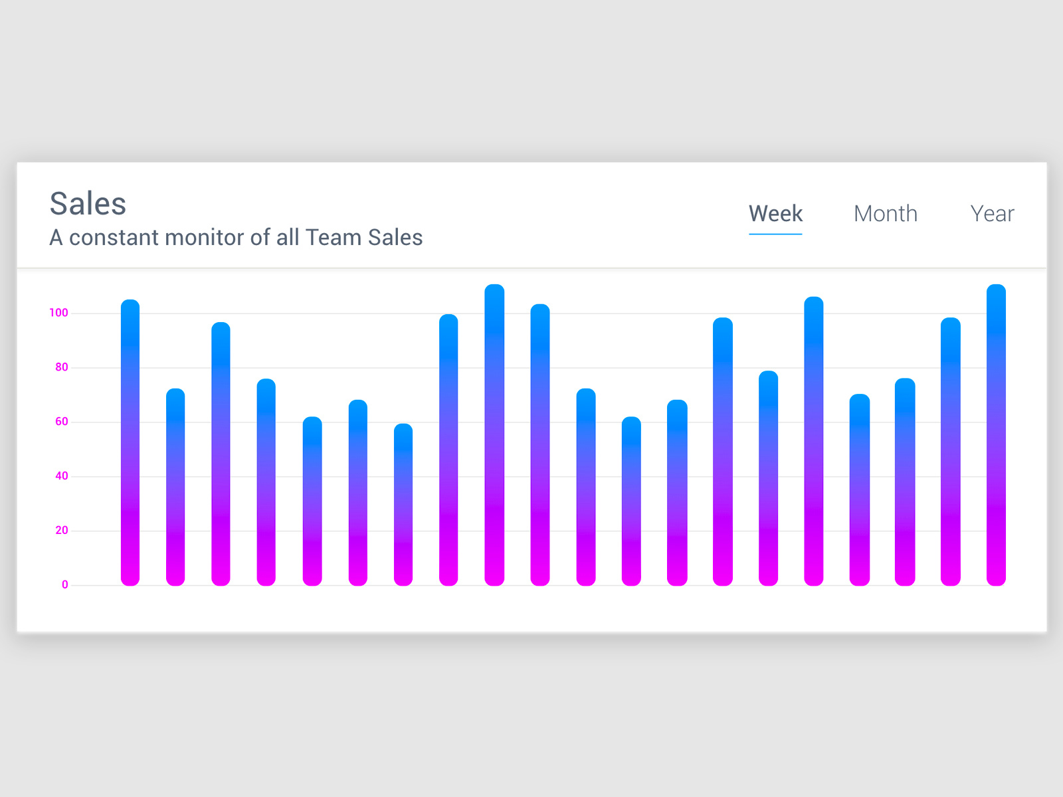
Task: Click the 60 label on the value axis
Action: tap(62, 421)
